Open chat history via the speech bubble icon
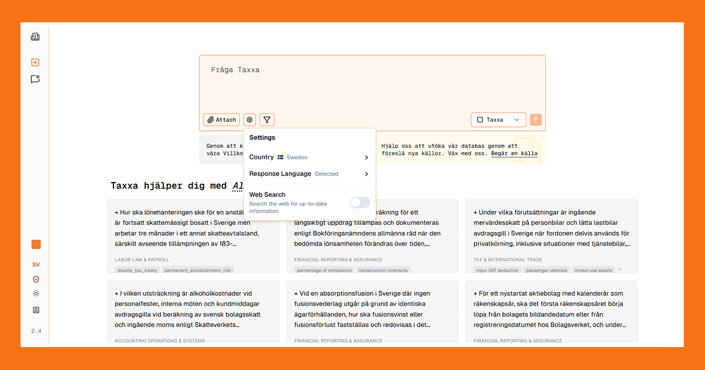This screenshot has height=370, width=705. click(35, 79)
